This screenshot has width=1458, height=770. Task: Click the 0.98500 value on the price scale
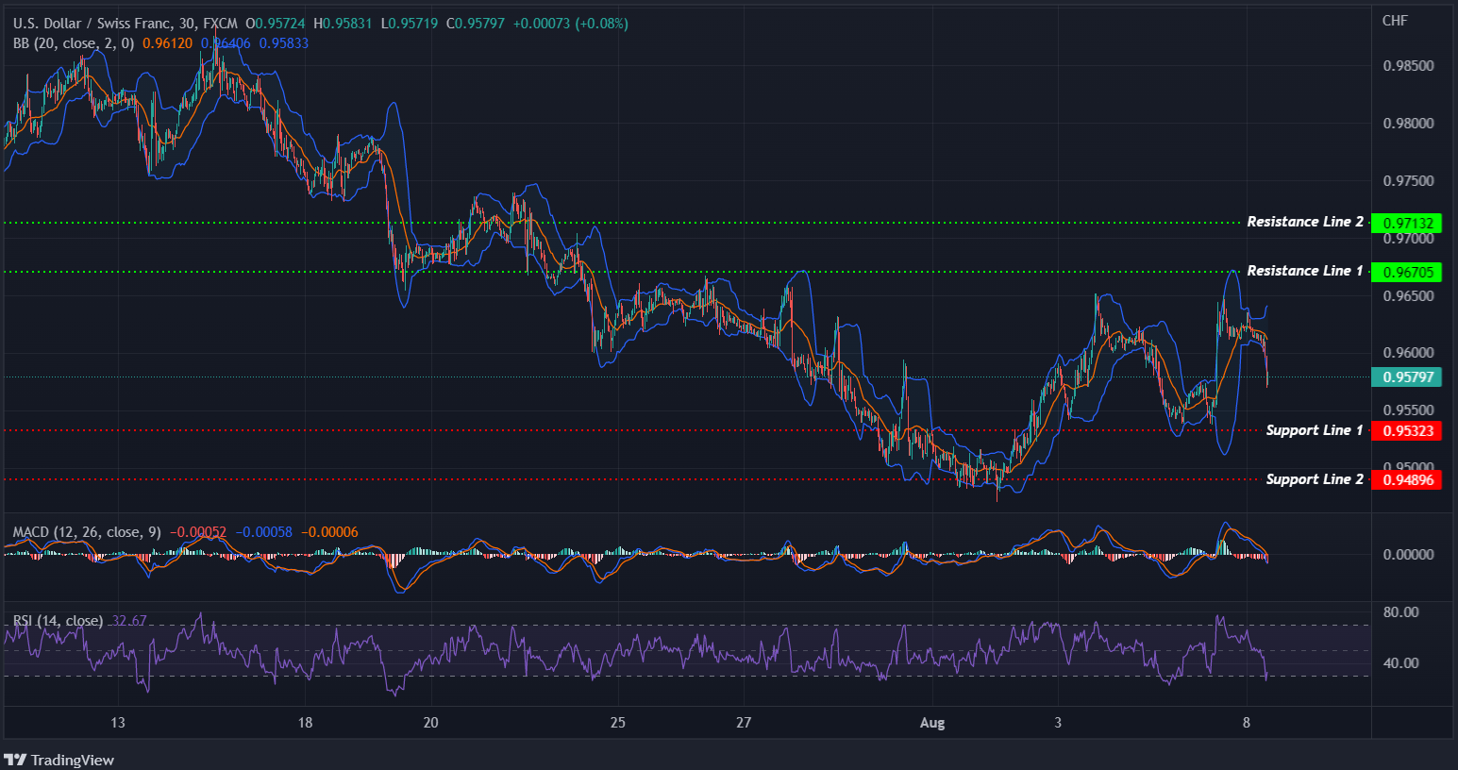pos(1410,66)
